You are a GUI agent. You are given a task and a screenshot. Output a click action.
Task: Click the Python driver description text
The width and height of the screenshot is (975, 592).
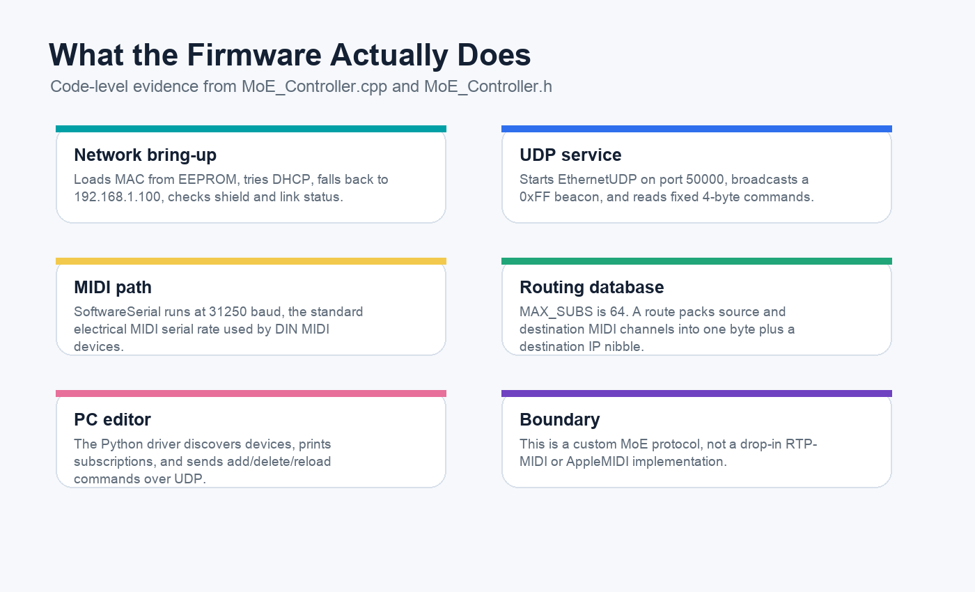(x=203, y=461)
